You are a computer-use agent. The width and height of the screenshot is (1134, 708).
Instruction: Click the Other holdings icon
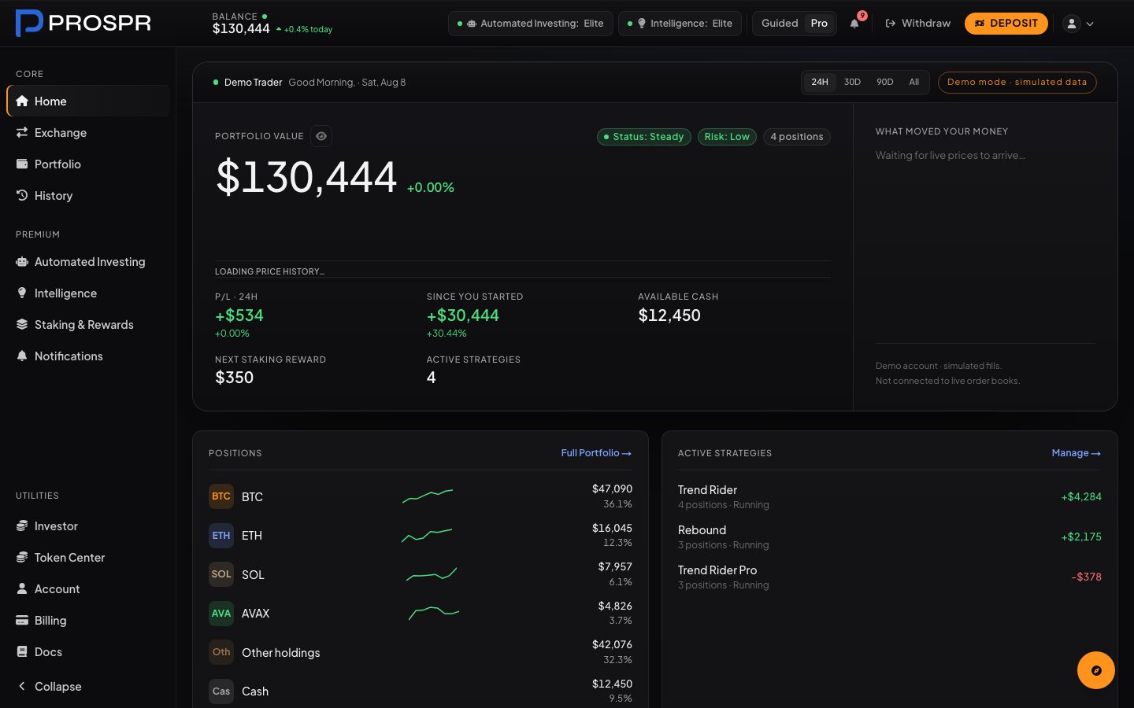pos(221,652)
